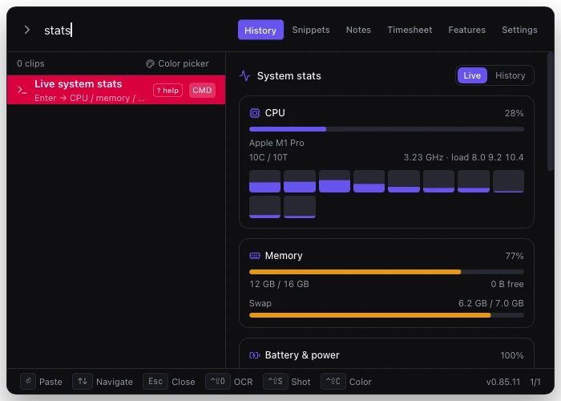Switch system stats to History mode
561x401 pixels.
pyautogui.click(x=510, y=75)
